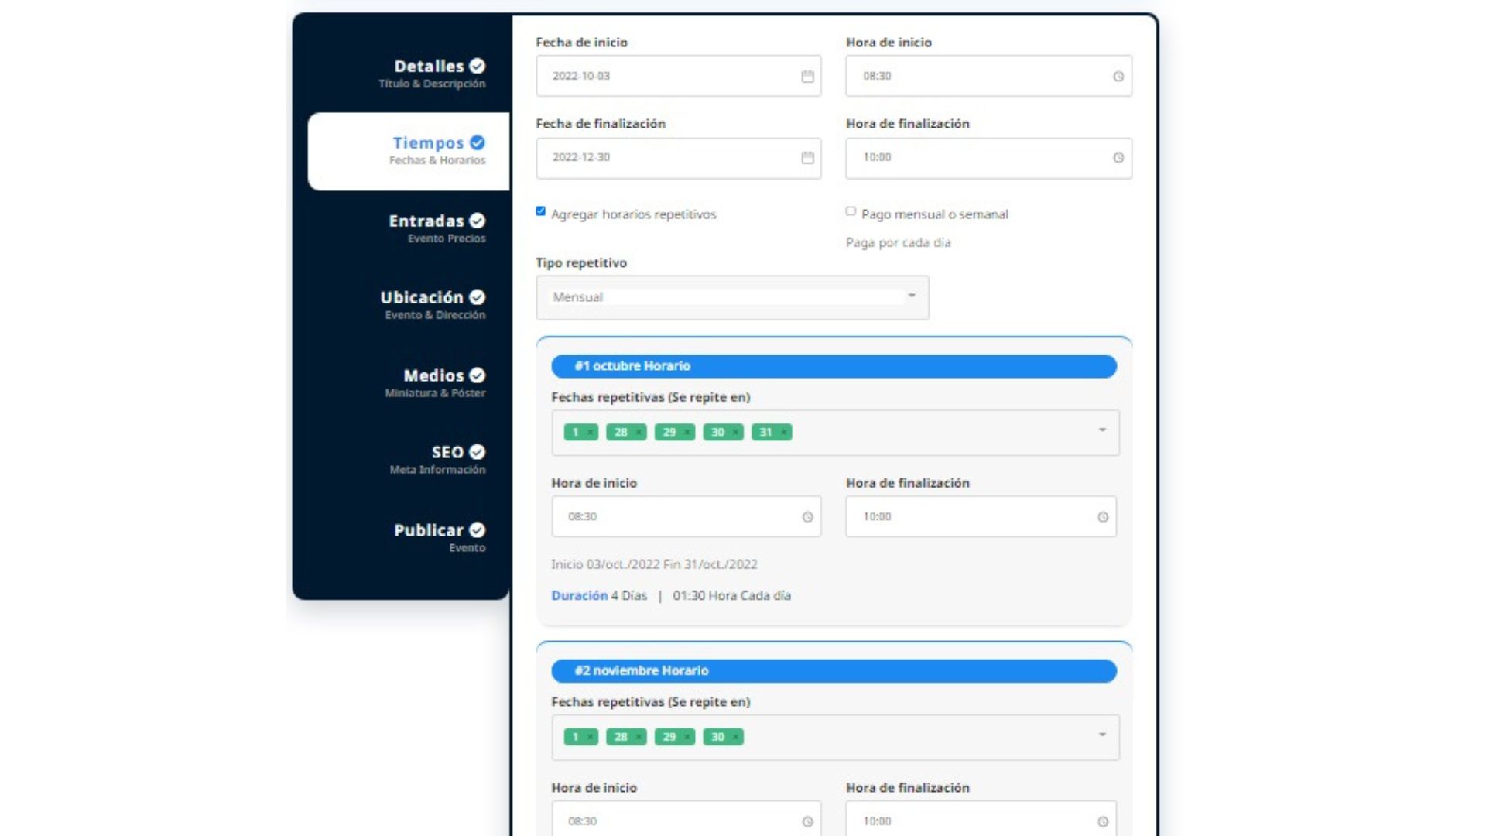The image size is (1486, 836).
Task: Remove day 28 tag from noviembre schedule
Action: click(639, 738)
